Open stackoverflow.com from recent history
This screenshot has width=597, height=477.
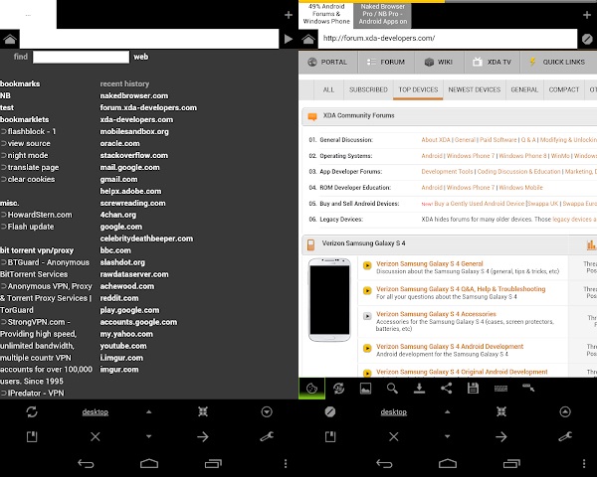(134, 156)
